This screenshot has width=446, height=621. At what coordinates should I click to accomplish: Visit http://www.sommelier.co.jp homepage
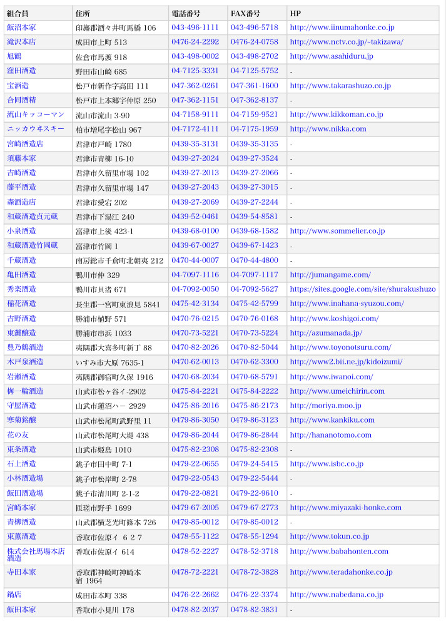(337, 231)
